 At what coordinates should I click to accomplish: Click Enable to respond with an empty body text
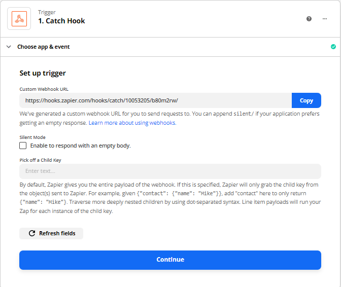click(x=81, y=146)
